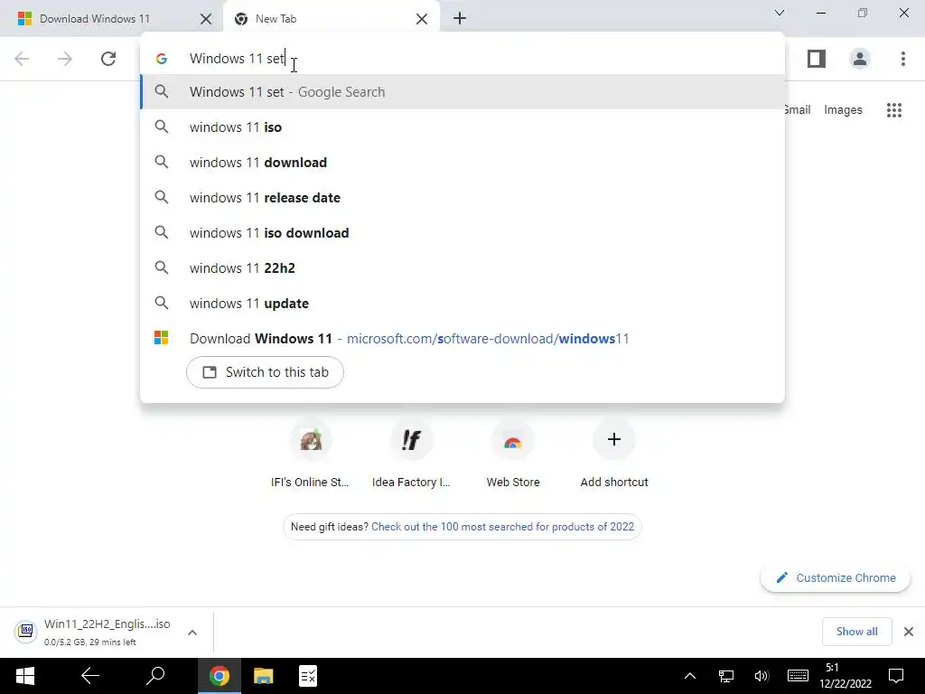Select 'windows 11 iso download' suggestion

pyautogui.click(x=462, y=232)
